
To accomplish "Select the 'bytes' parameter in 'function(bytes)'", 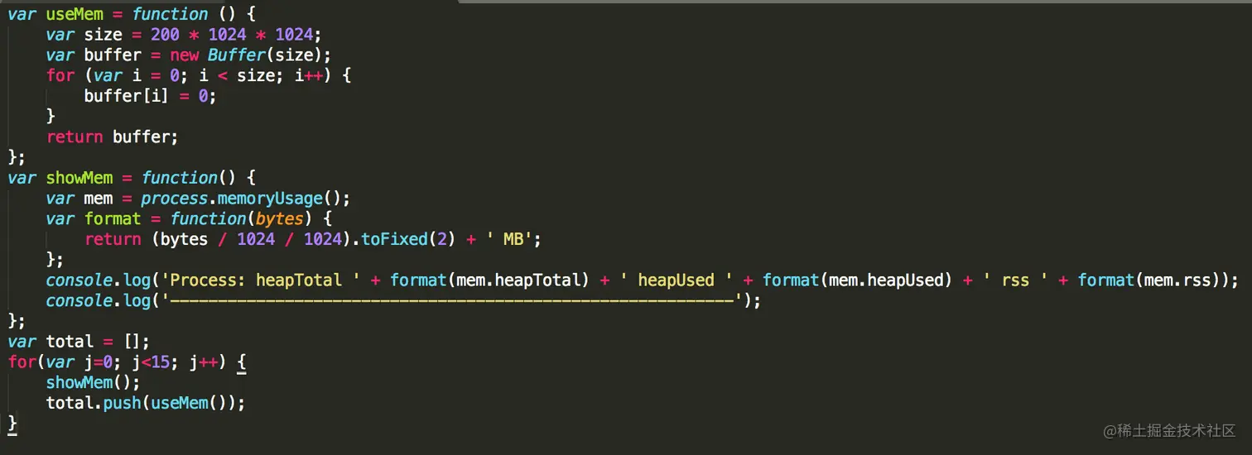I will click(280, 219).
